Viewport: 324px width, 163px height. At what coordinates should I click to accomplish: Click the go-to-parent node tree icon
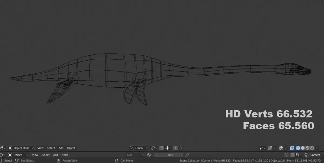pyautogui.click(x=286, y=155)
